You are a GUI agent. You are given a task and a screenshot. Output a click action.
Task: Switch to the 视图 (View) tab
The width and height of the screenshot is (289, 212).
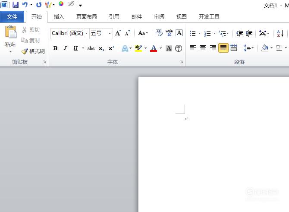coord(182,17)
